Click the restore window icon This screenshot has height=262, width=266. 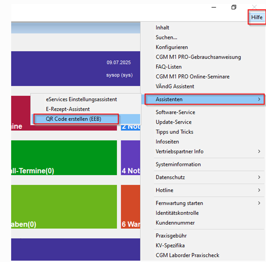tap(234, 7)
